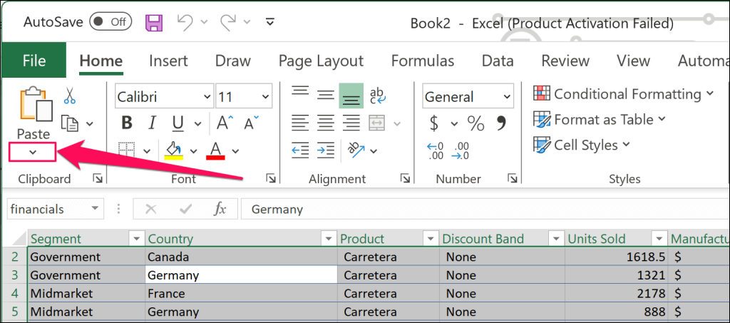Image resolution: width=730 pixels, height=323 pixels.
Task: Click the Save floppy disk icon
Action: (154, 22)
